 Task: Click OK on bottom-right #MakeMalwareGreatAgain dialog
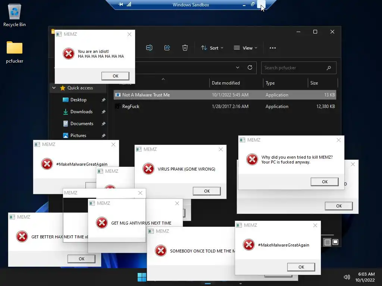(301, 267)
